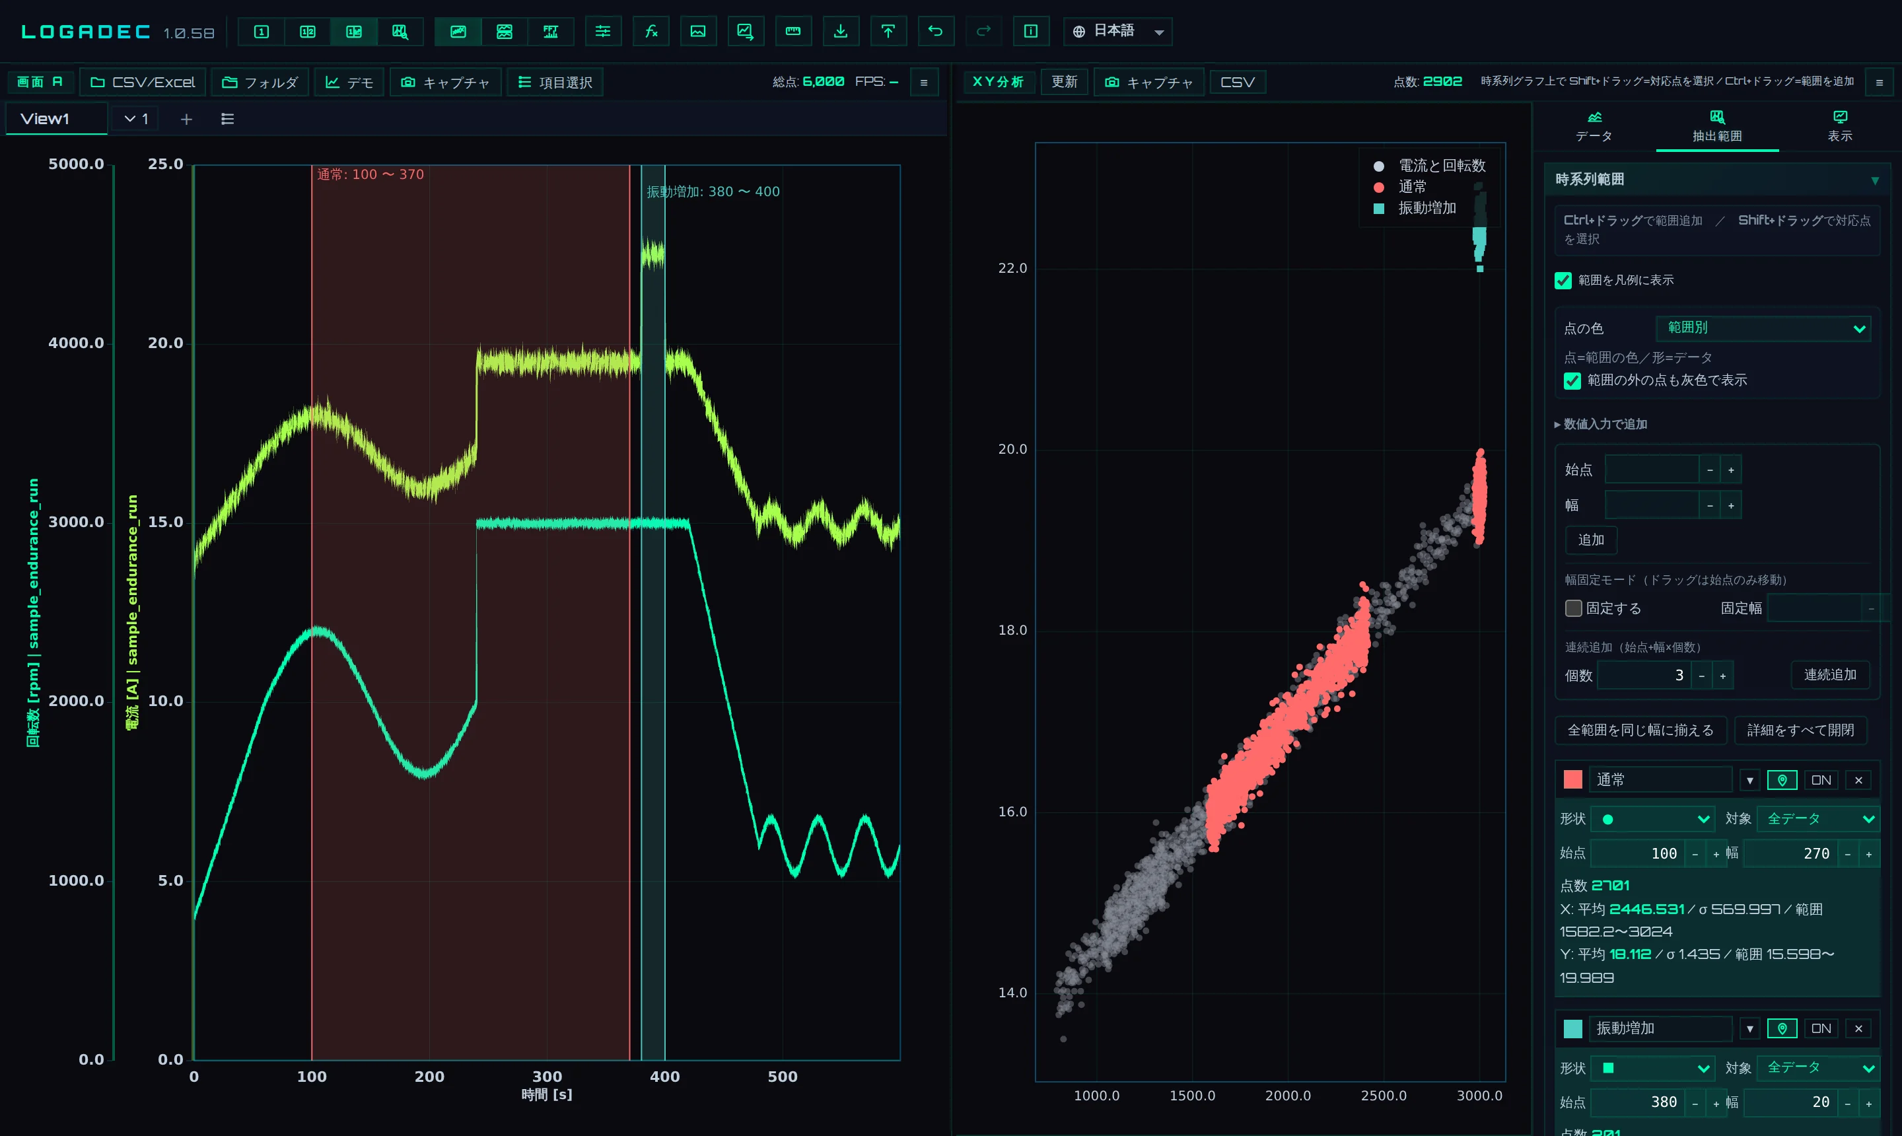Add a new view with the plus icon
This screenshot has width=1902, height=1136.
(x=186, y=120)
